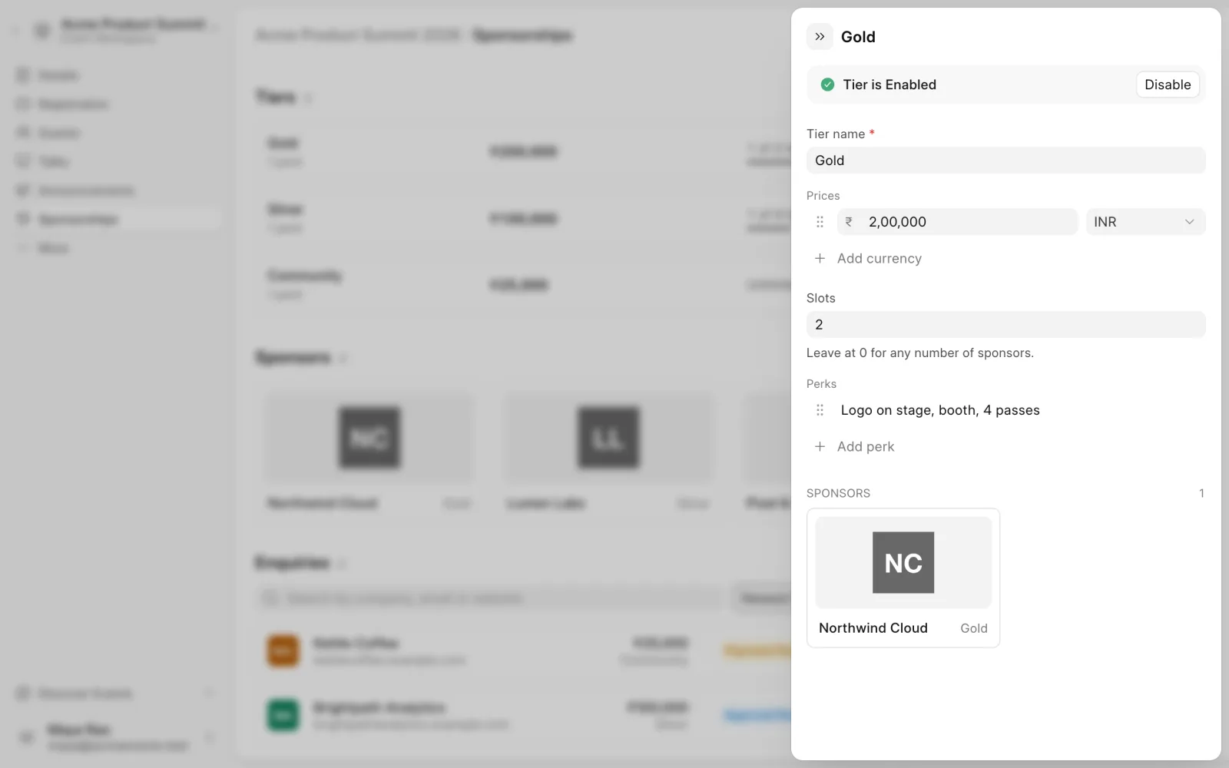Click the green enabled checkmark icon

click(827, 84)
